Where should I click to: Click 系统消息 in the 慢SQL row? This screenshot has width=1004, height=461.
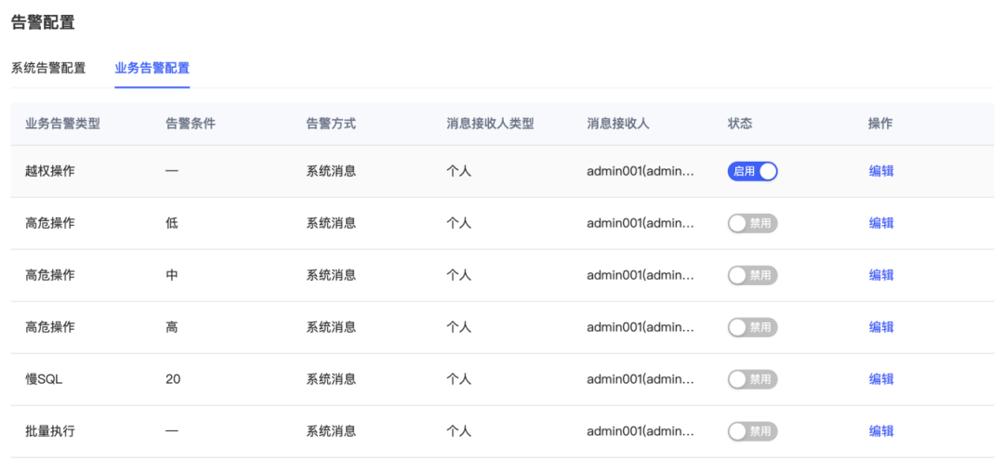coord(331,379)
